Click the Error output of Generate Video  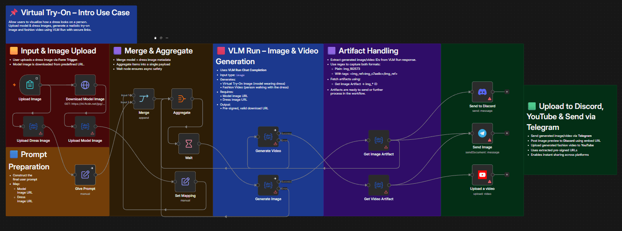(x=279, y=141)
